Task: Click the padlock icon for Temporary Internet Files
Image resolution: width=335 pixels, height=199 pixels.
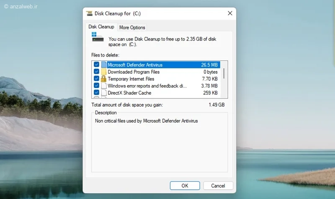Action: 103,79
